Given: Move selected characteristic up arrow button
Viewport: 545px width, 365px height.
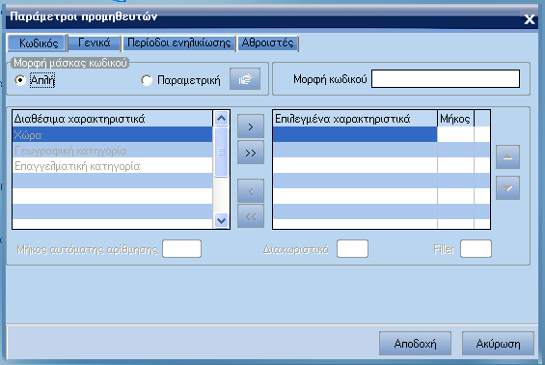Looking at the screenshot, I should [507, 157].
